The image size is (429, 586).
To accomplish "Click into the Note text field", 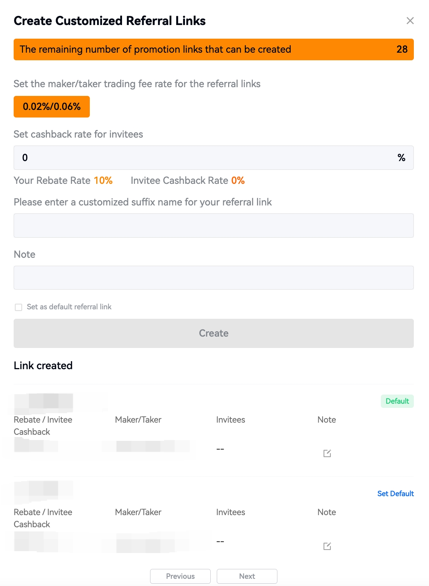I will point(214,277).
